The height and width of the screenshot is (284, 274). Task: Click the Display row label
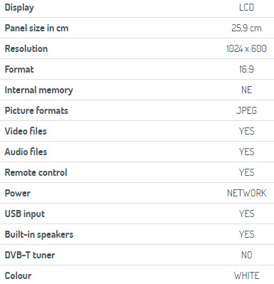pyautogui.click(x=19, y=8)
